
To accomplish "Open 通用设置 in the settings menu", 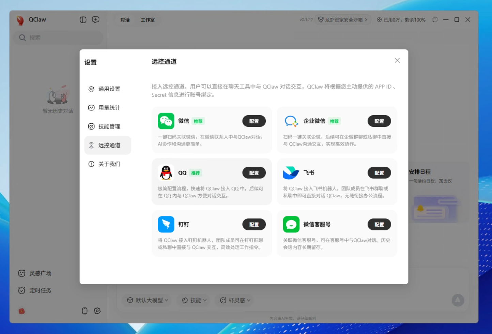I will (108, 89).
